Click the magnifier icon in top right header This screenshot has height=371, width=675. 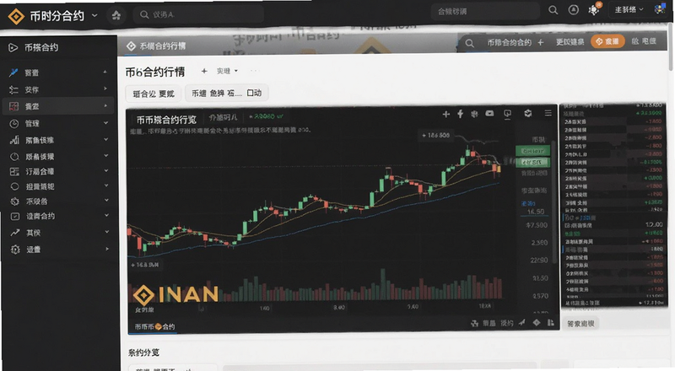point(553,10)
